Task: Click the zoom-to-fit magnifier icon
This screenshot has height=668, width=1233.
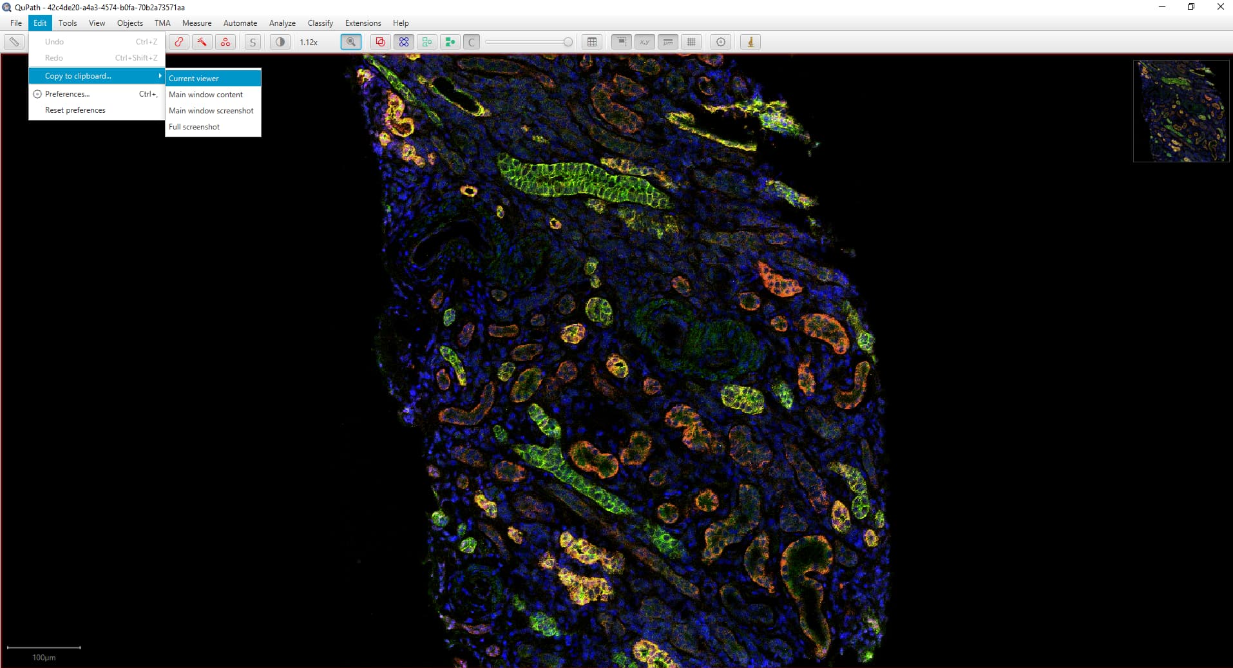Action: click(x=351, y=42)
